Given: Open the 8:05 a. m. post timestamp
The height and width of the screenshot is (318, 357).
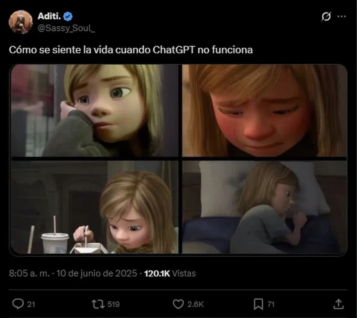Looking at the screenshot, I should pyautogui.click(x=29, y=273).
